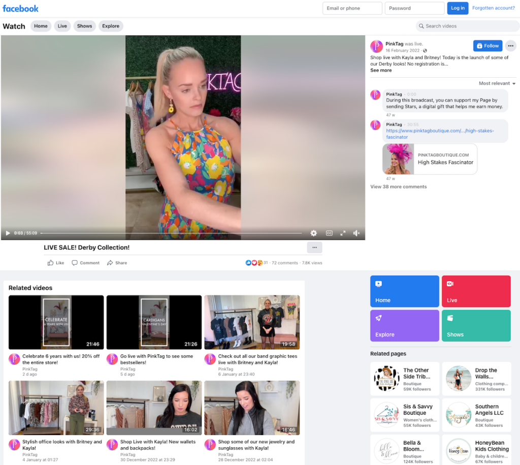Screen dimensions: 520x465
Task: Open Bella & Bloom page logo
Action: pos(386,451)
